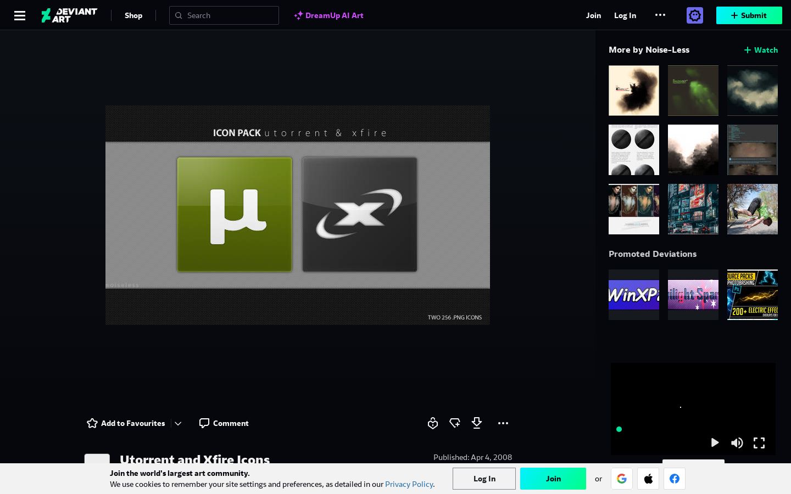Open the dark cloud thumbnail
Image resolution: width=791 pixels, height=494 pixels.
coord(753,91)
